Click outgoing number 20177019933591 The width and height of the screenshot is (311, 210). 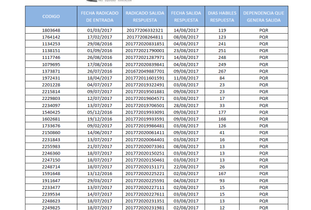[145, 119]
